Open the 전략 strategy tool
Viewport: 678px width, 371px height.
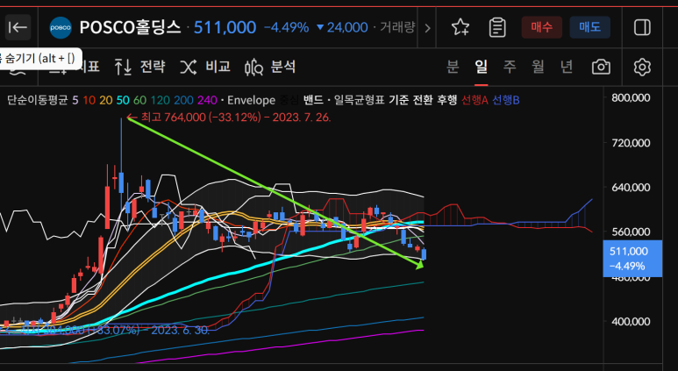(x=139, y=67)
